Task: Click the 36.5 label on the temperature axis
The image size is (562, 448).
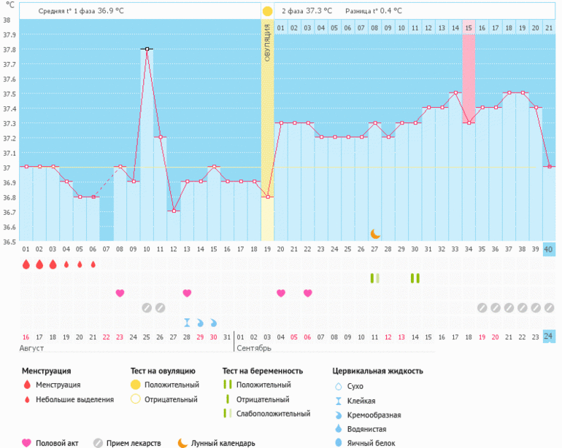Action: click(x=9, y=242)
